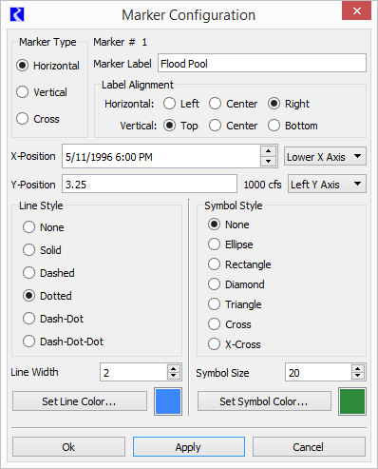Apply the marker configuration changes

click(189, 447)
